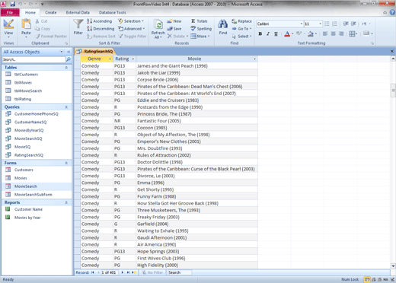This screenshot has width=396, height=283.
Task: Click the Replace icon
Action: pyautogui.click(x=234, y=21)
